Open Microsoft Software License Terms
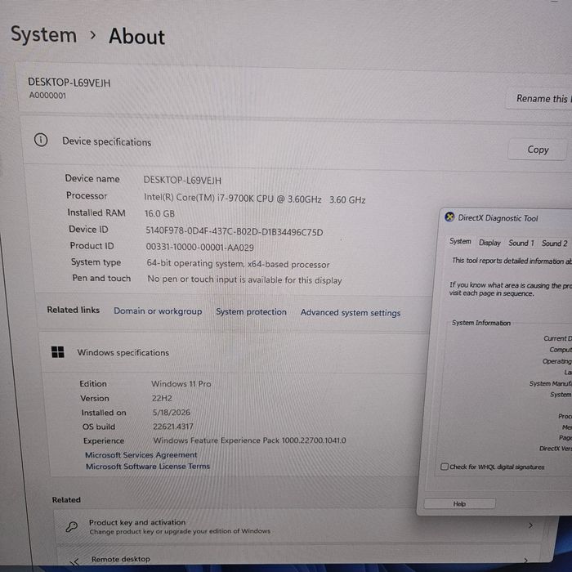572x572 pixels. coord(148,467)
